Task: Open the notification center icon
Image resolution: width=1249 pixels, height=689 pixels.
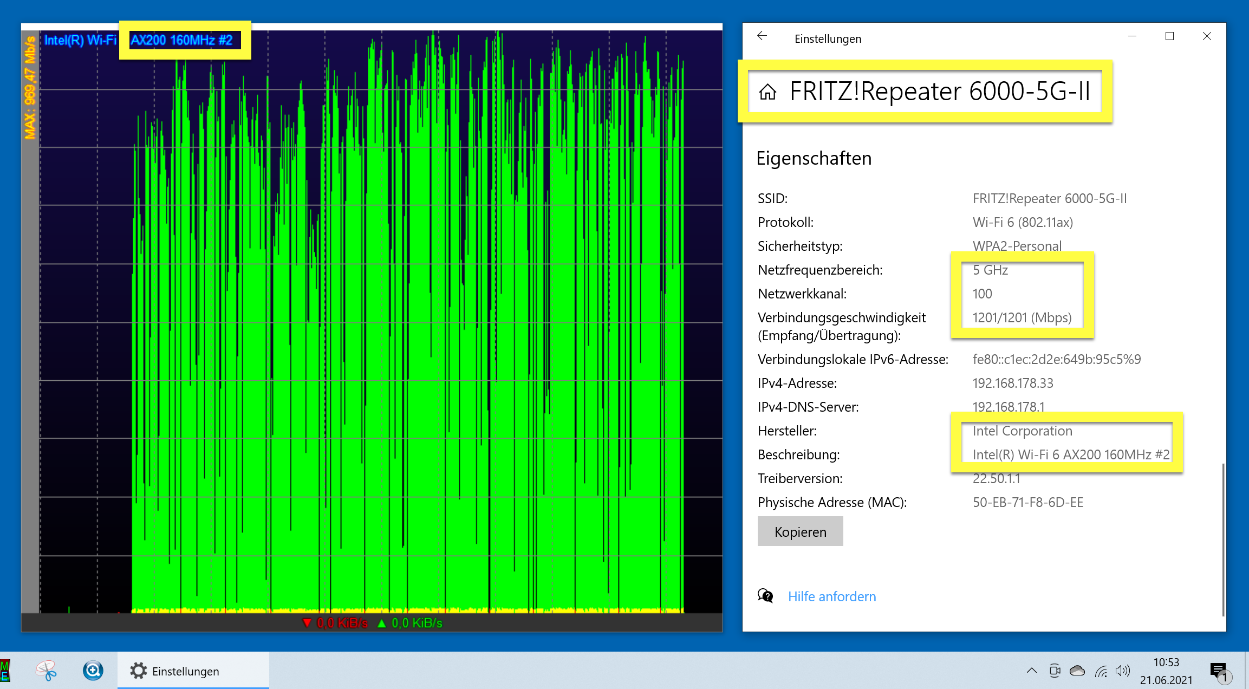Action: pyautogui.click(x=1219, y=671)
